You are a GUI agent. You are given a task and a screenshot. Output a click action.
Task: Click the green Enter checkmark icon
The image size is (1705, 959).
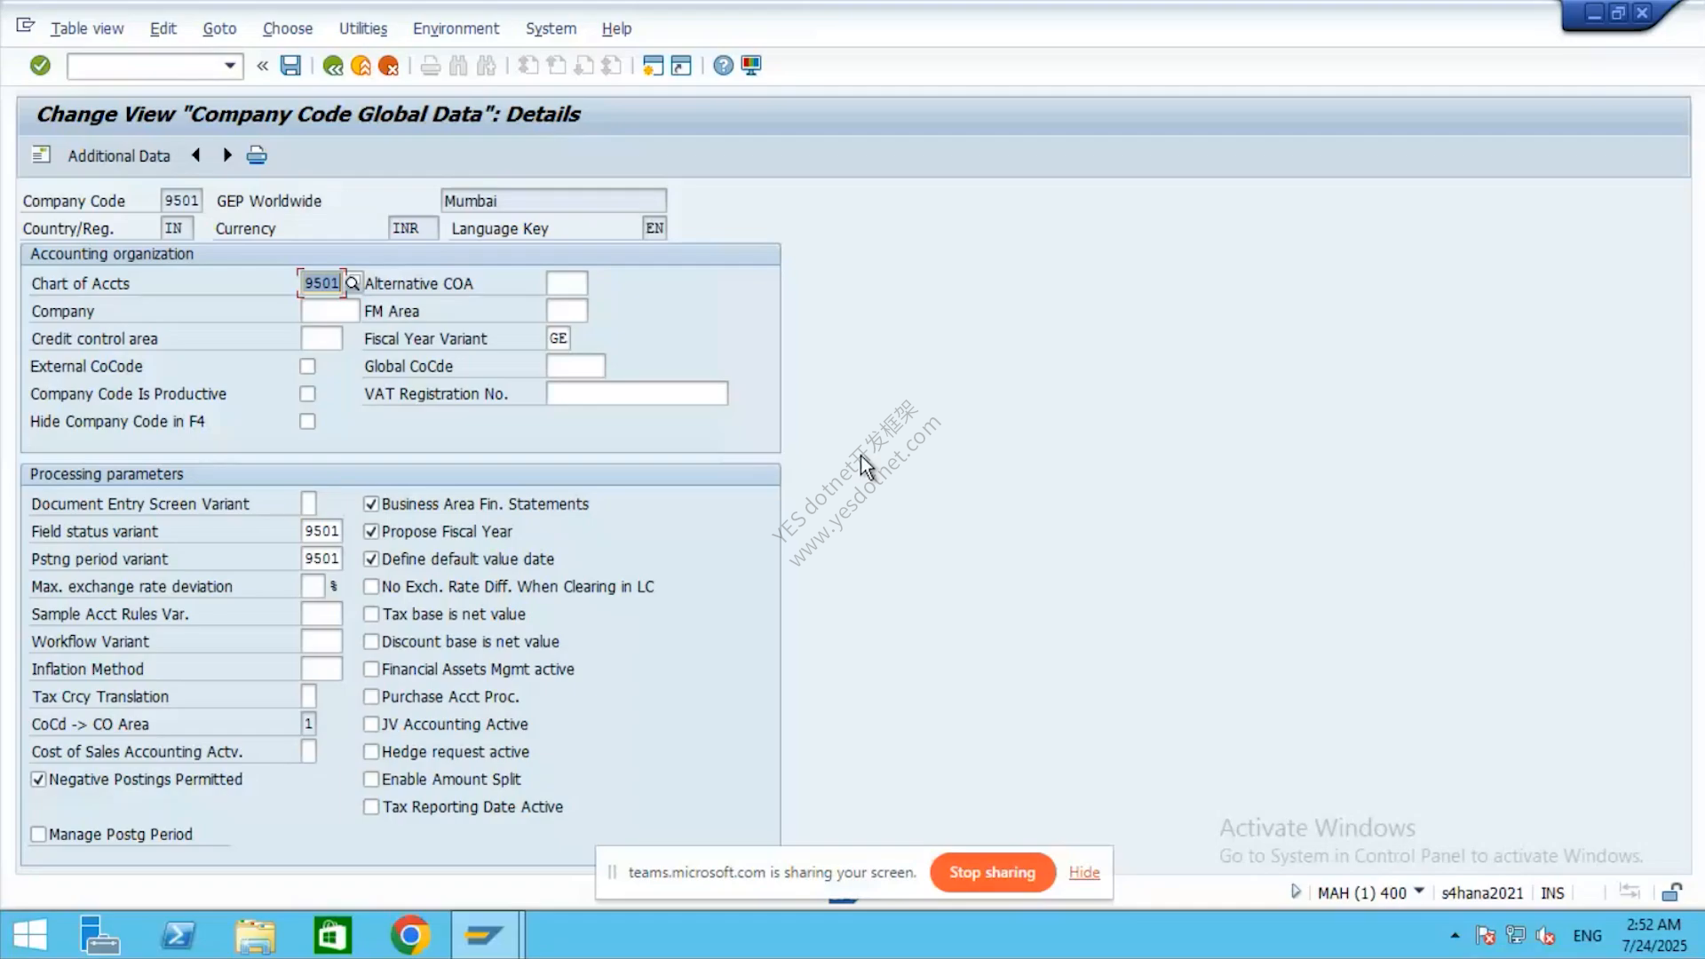point(40,66)
